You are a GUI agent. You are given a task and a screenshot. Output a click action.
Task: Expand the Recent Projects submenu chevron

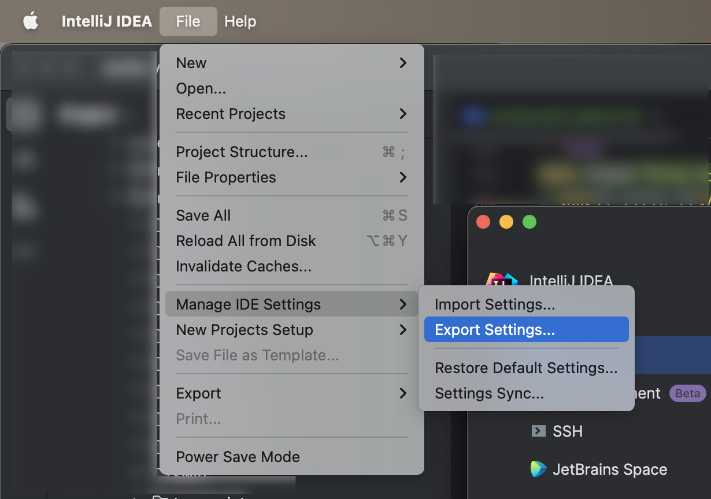(x=403, y=114)
